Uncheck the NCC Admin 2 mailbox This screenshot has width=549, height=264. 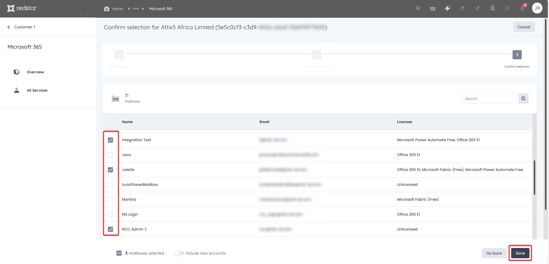[x=110, y=229]
